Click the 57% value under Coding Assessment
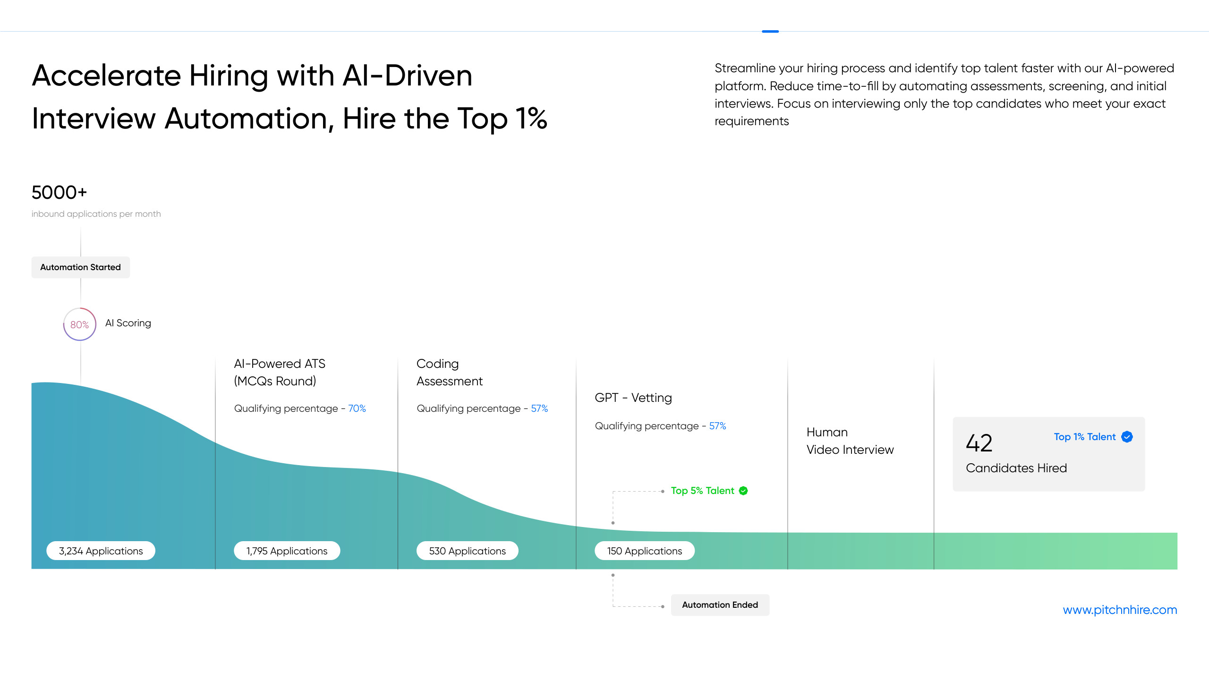Image resolution: width=1209 pixels, height=680 pixels. (539, 408)
